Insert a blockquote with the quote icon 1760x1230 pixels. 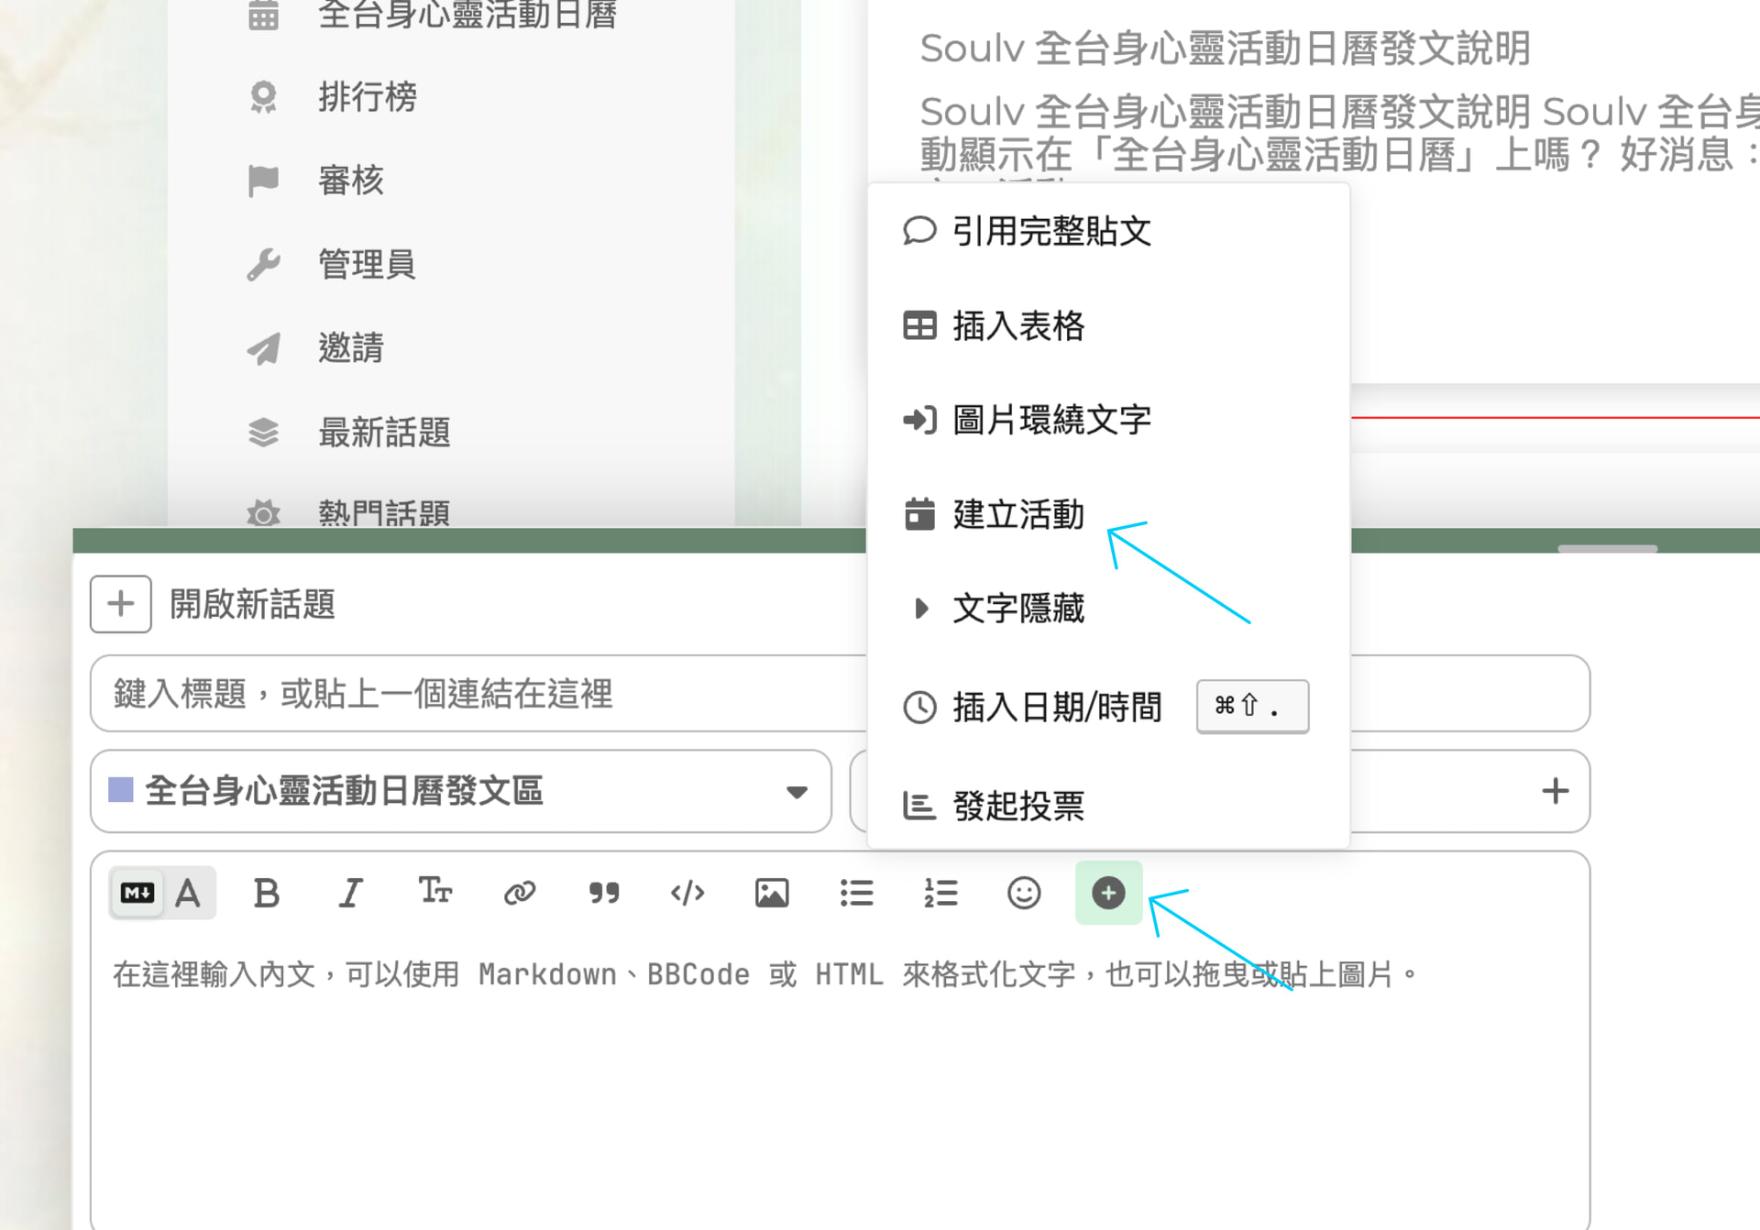[x=603, y=893]
